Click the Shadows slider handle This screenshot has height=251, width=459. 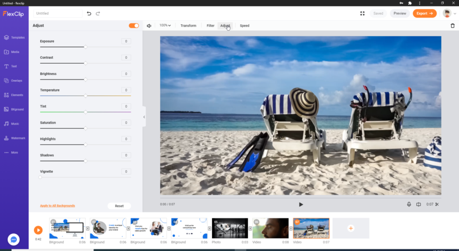click(86, 161)
